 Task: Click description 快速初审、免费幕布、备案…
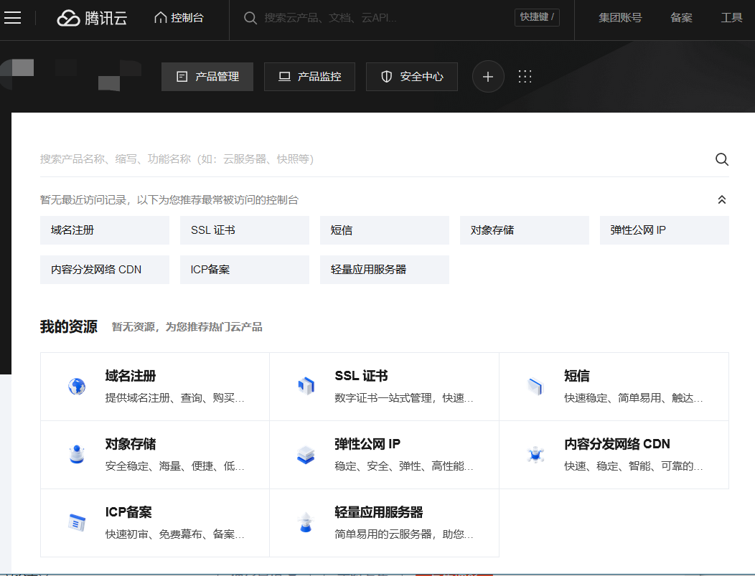tap(175, 534)
